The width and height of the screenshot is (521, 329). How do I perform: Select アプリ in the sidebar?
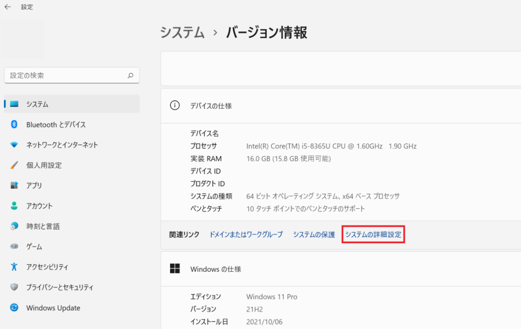pos(72,185)
